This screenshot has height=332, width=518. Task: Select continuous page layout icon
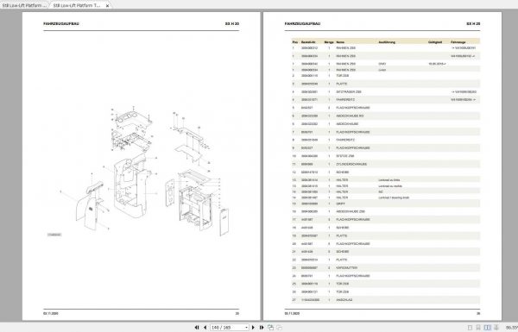tap(478, 328)
